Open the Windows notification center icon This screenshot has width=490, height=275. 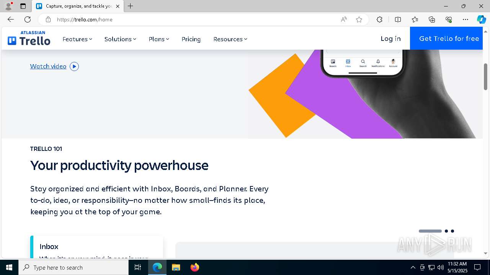tap(477, 267)
